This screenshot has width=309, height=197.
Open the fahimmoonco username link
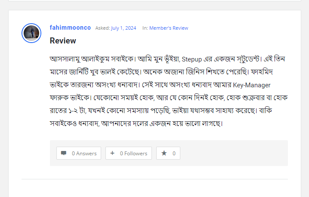(70, 28)
